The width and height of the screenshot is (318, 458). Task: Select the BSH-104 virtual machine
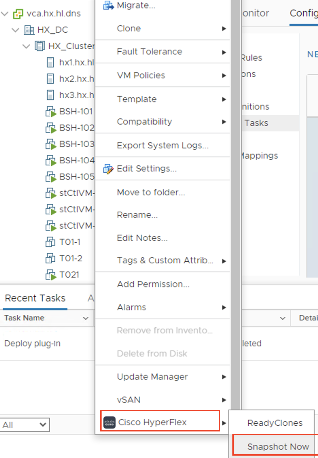point(76,160)
